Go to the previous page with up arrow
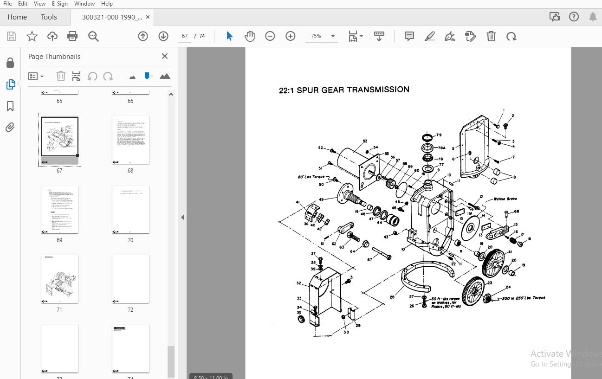 [143, 36]
